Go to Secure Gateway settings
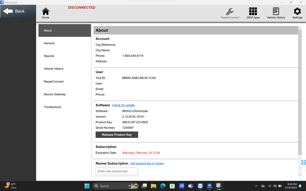Screen dimensions: 306x191 pyautogui.click(x=55, y=94)
